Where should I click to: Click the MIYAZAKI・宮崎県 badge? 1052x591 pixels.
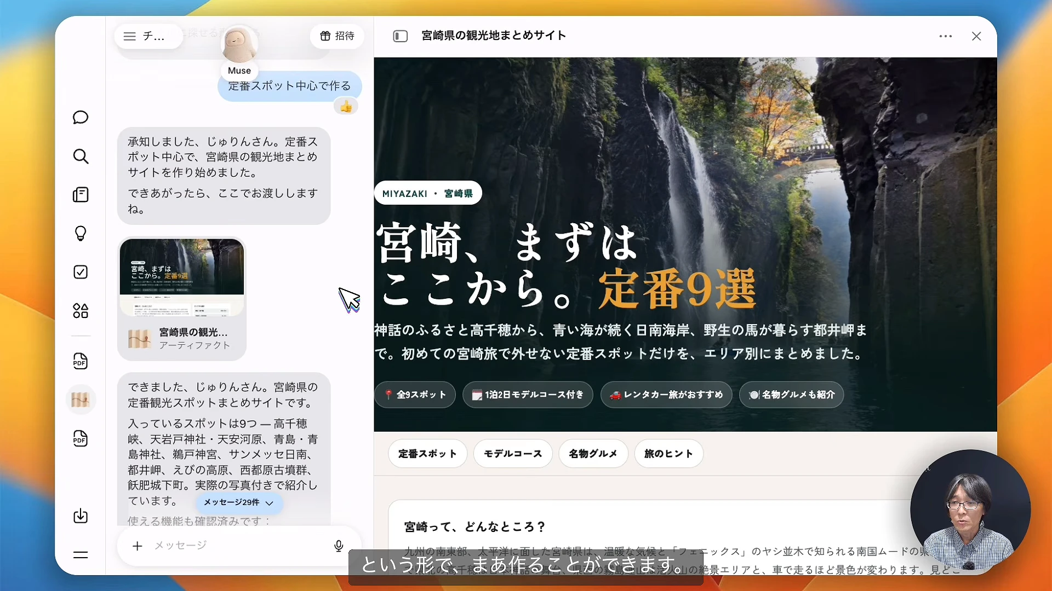428,193
